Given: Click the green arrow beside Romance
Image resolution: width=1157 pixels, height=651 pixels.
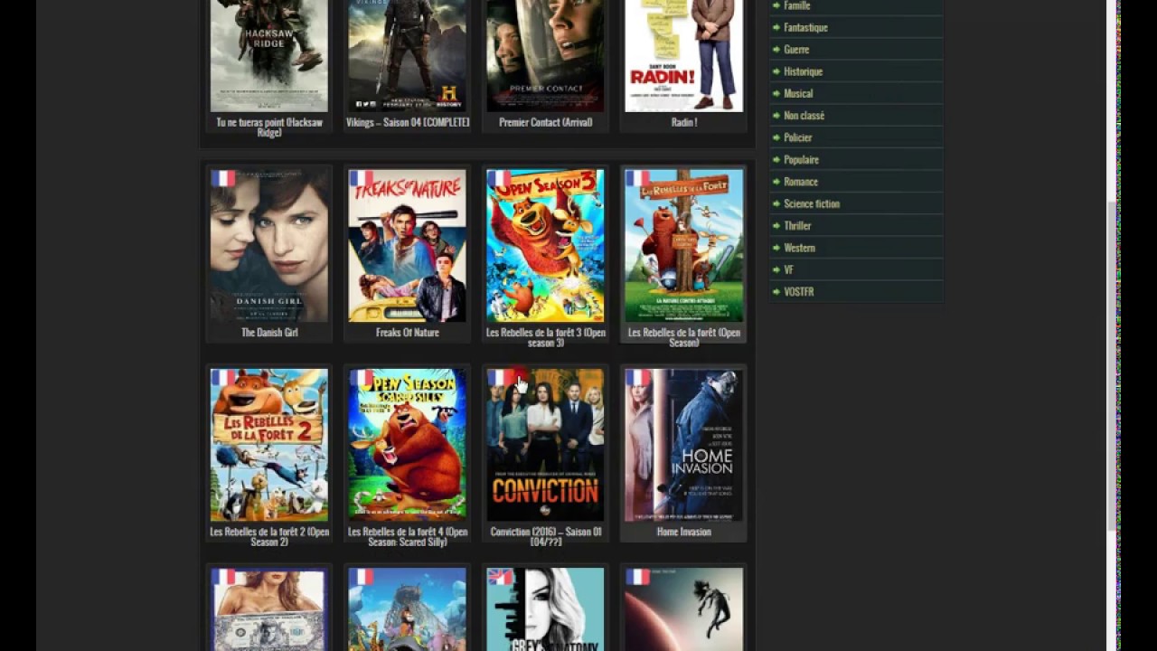Looking at the screenshot, I should click(x=776, y=182).
